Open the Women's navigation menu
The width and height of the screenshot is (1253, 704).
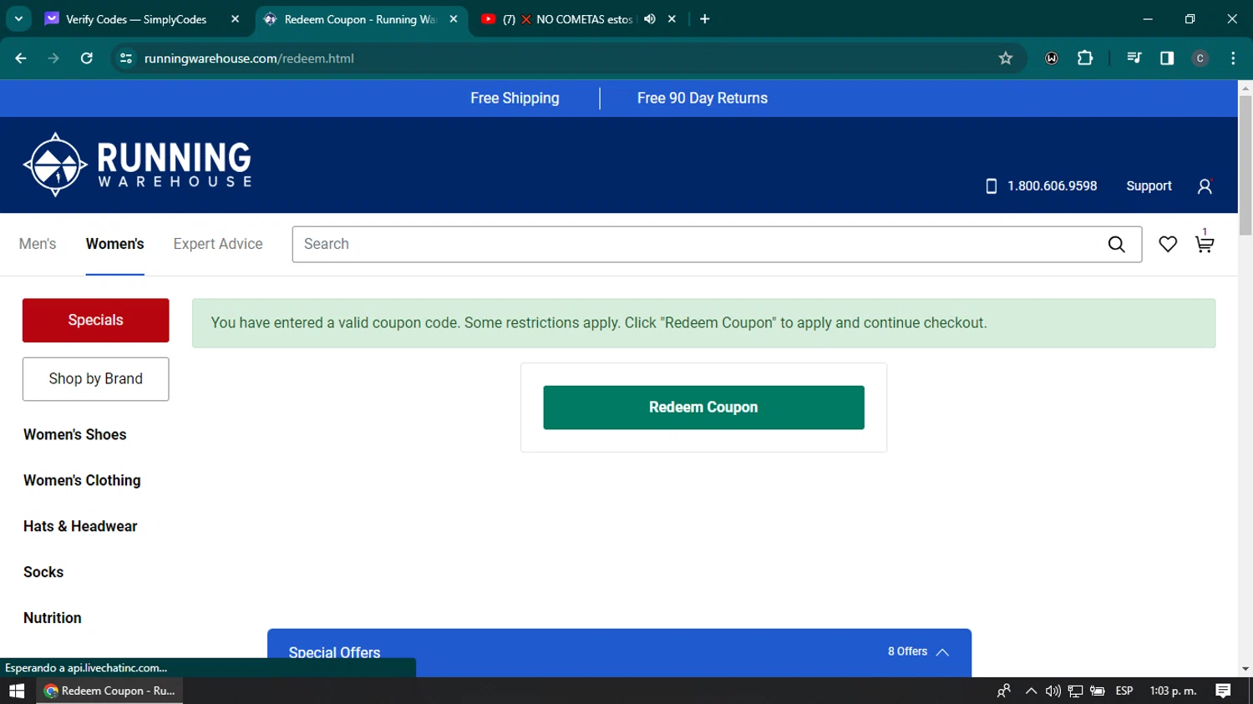click(115, 244)
